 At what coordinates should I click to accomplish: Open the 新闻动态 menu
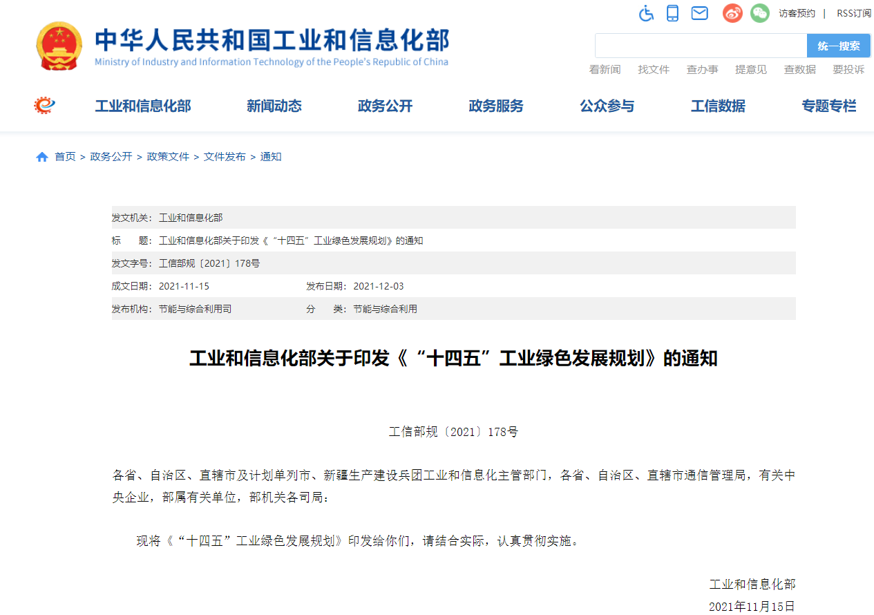[x=274, y=106]
